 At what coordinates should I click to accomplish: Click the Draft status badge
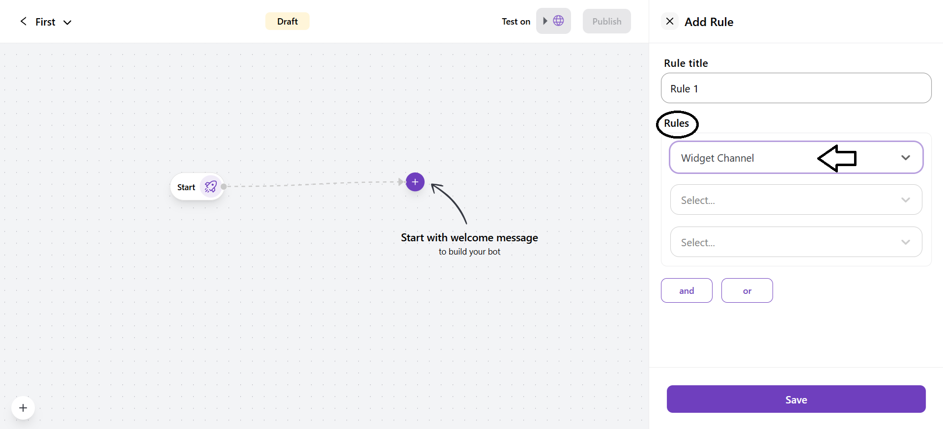click(x=286, y=21)
